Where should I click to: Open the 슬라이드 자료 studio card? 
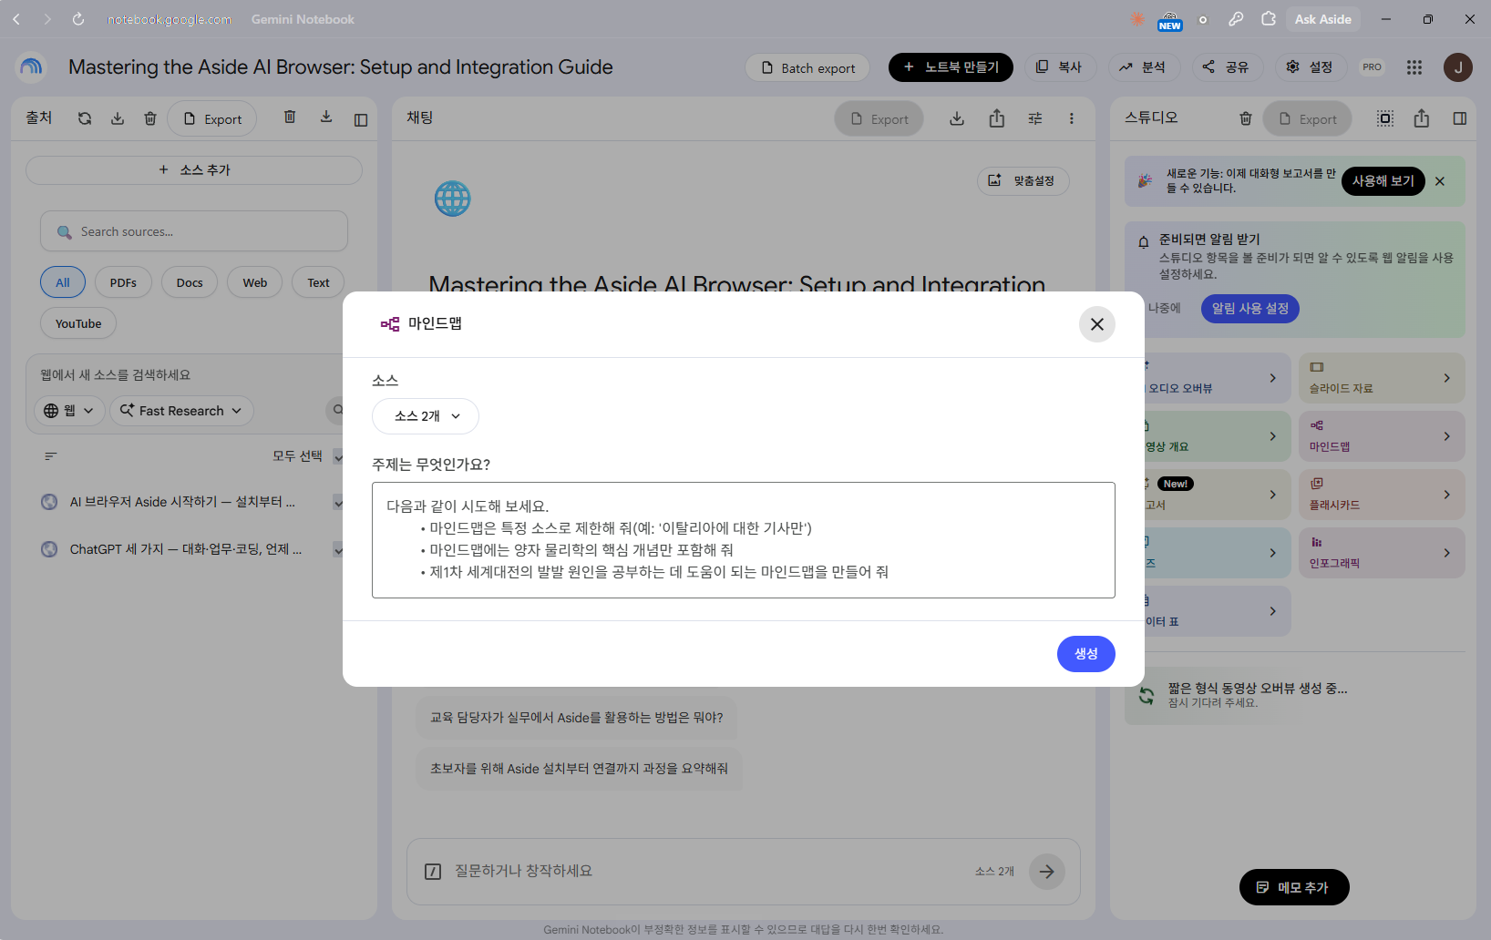click(x=1382, y=378)
